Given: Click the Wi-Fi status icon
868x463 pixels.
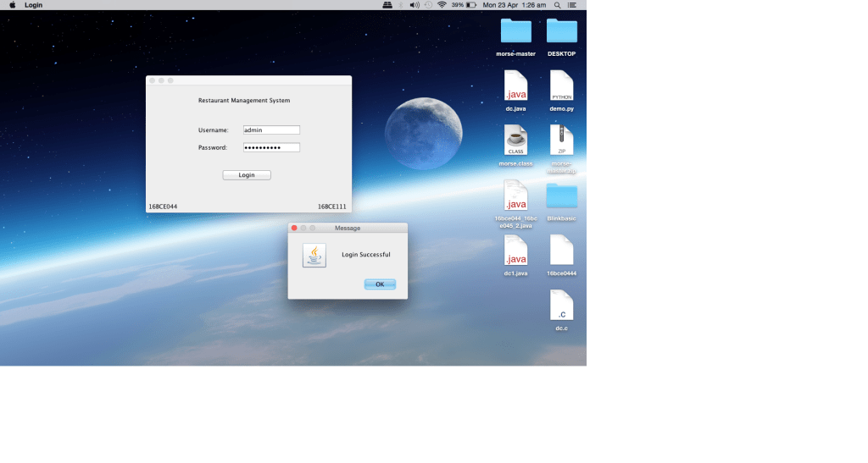Looking at the screenshot, I should point(442,5).
